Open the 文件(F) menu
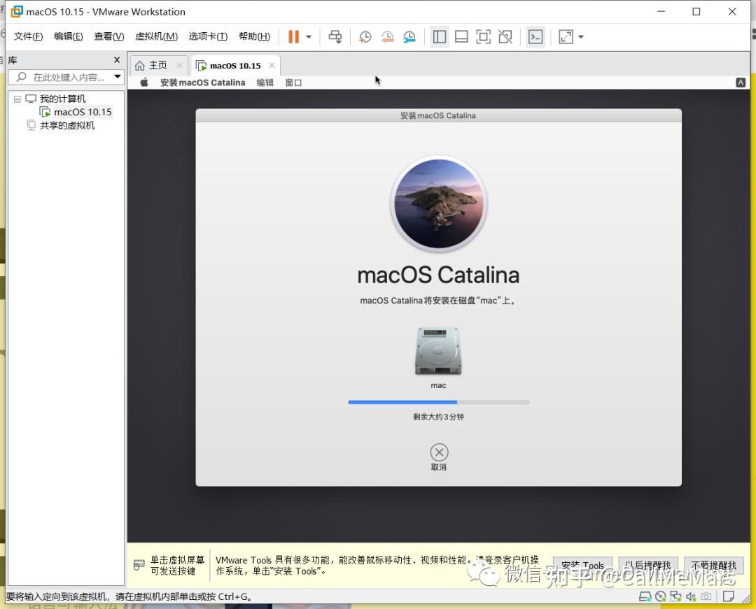Screen dimensions: 756x609 (28, 36)
